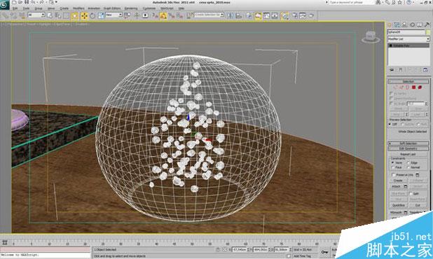433x259 pixels.
Task: Click the Save file icon
Action: click(27, 2)
